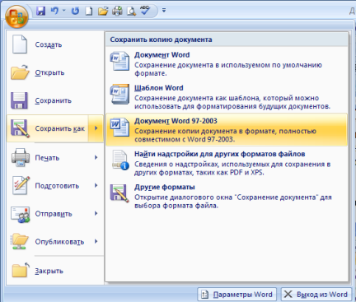Choose Закрыть in the Office menu

tap(55, 271)
